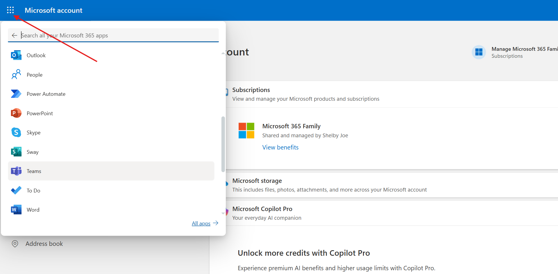Click the View benefits link
Screen dimensions: 558x274
click(x=280, y=147)
